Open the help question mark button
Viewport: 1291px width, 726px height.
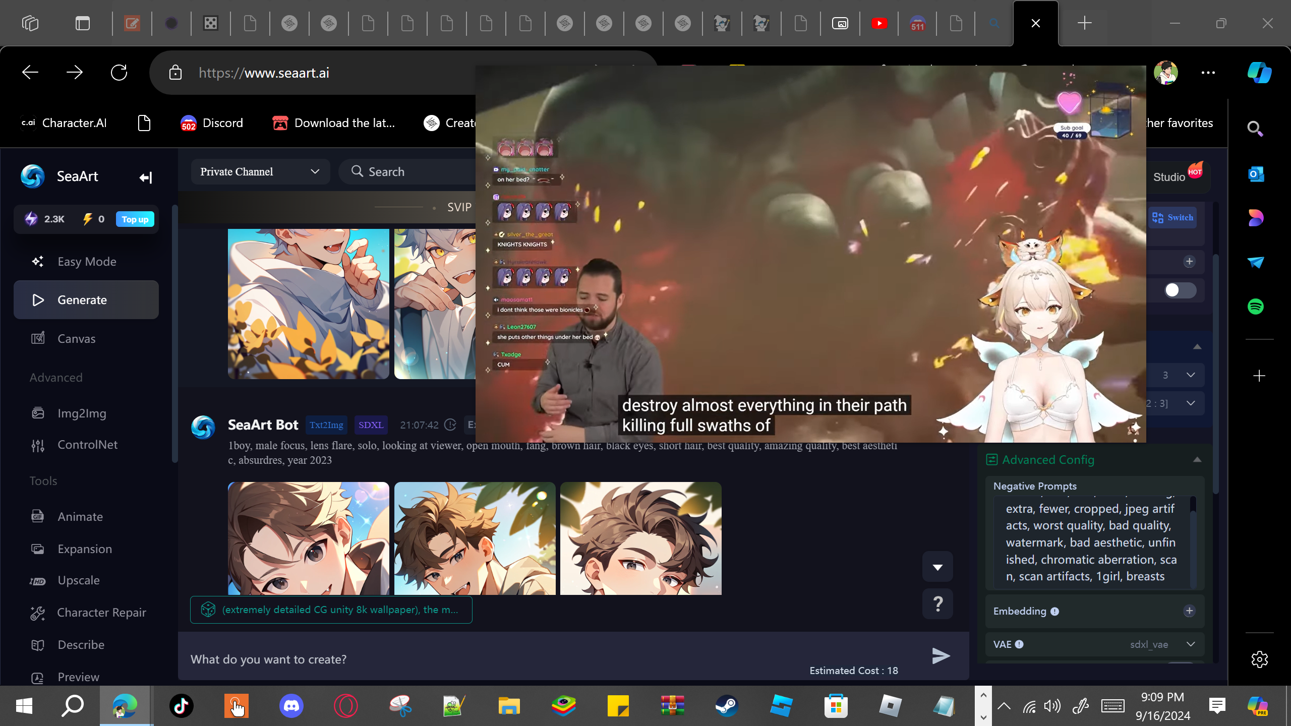(x=937, y=603)
